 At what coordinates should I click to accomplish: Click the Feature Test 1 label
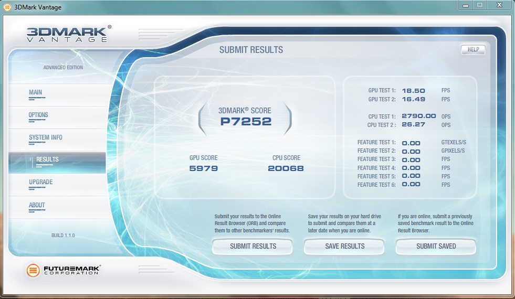[376, 143]
